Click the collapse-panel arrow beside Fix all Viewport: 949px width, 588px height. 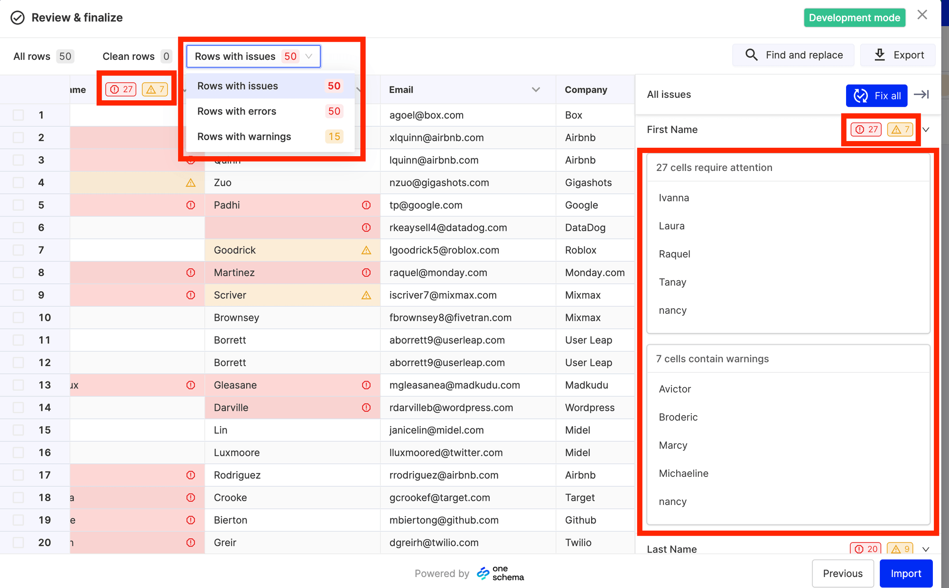click(x=921, y=95)
